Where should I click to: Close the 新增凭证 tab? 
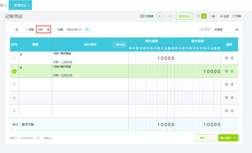[29, 5]
